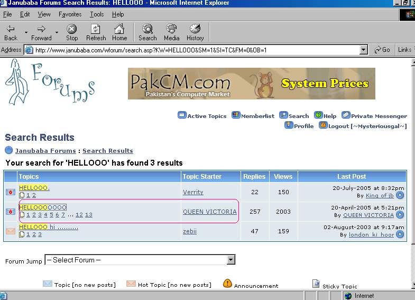Open King of jb's profile
415x300 pixels.
coord(380,195)
